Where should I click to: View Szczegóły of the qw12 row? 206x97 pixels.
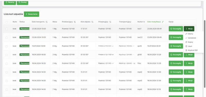[x=176, y=46]
